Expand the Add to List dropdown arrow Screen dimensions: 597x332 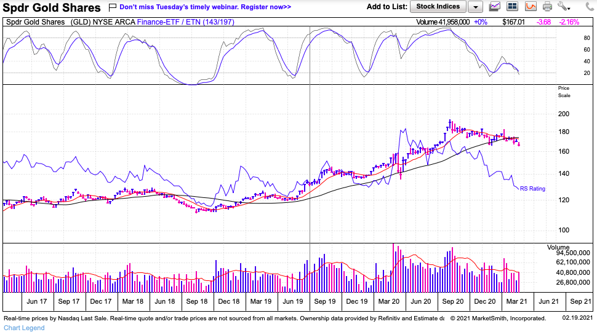pos(475,7)
